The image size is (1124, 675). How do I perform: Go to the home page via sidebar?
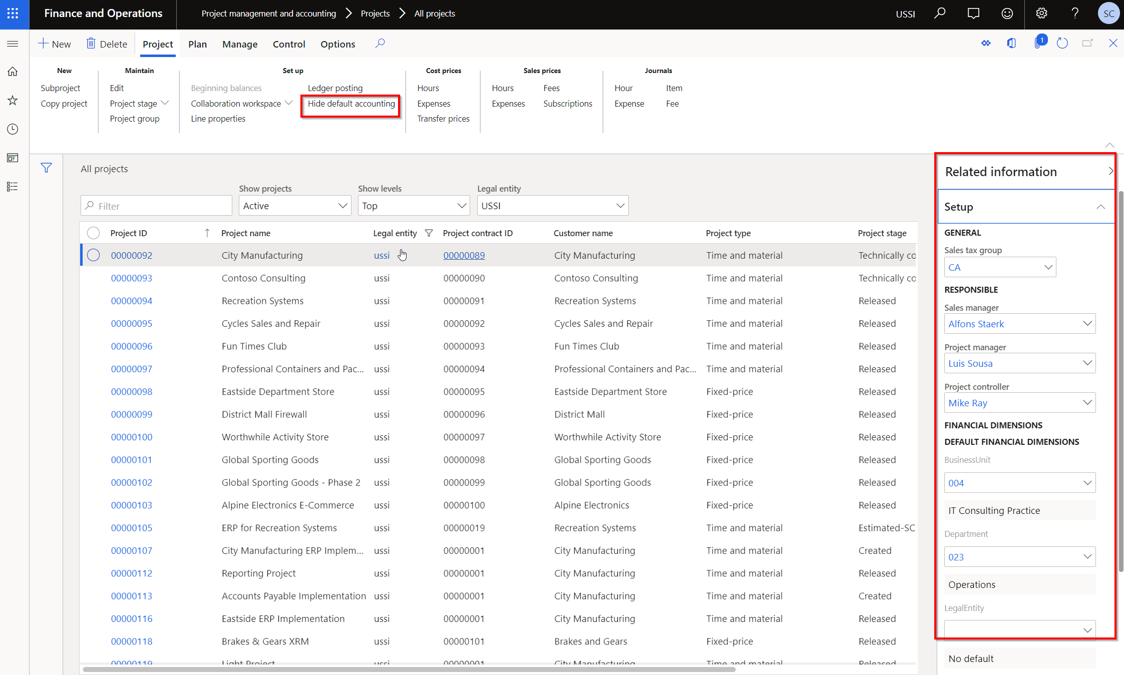[13, 72]
